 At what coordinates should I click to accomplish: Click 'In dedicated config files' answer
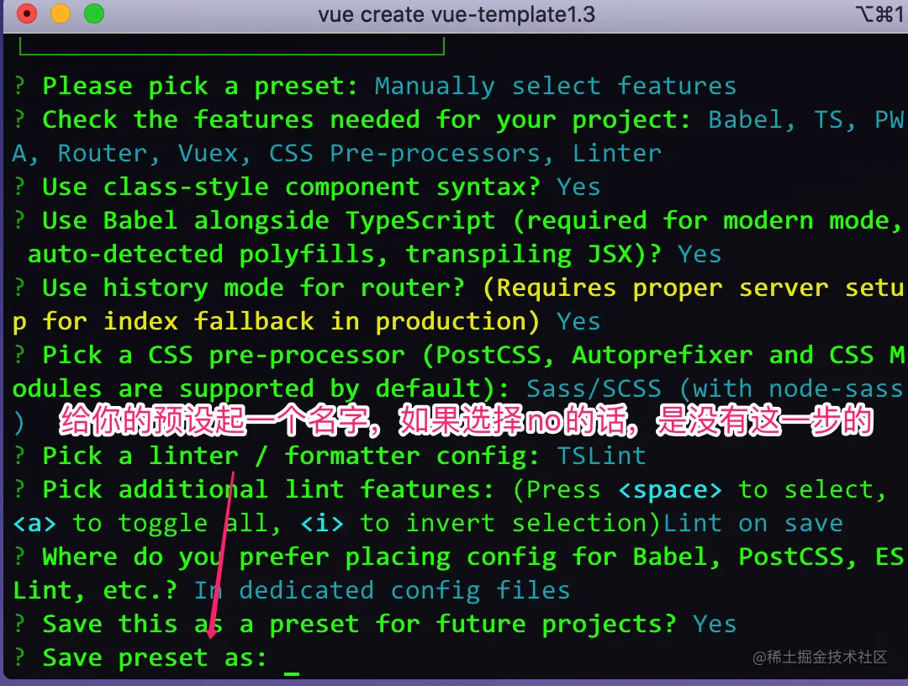pos(382,591)
